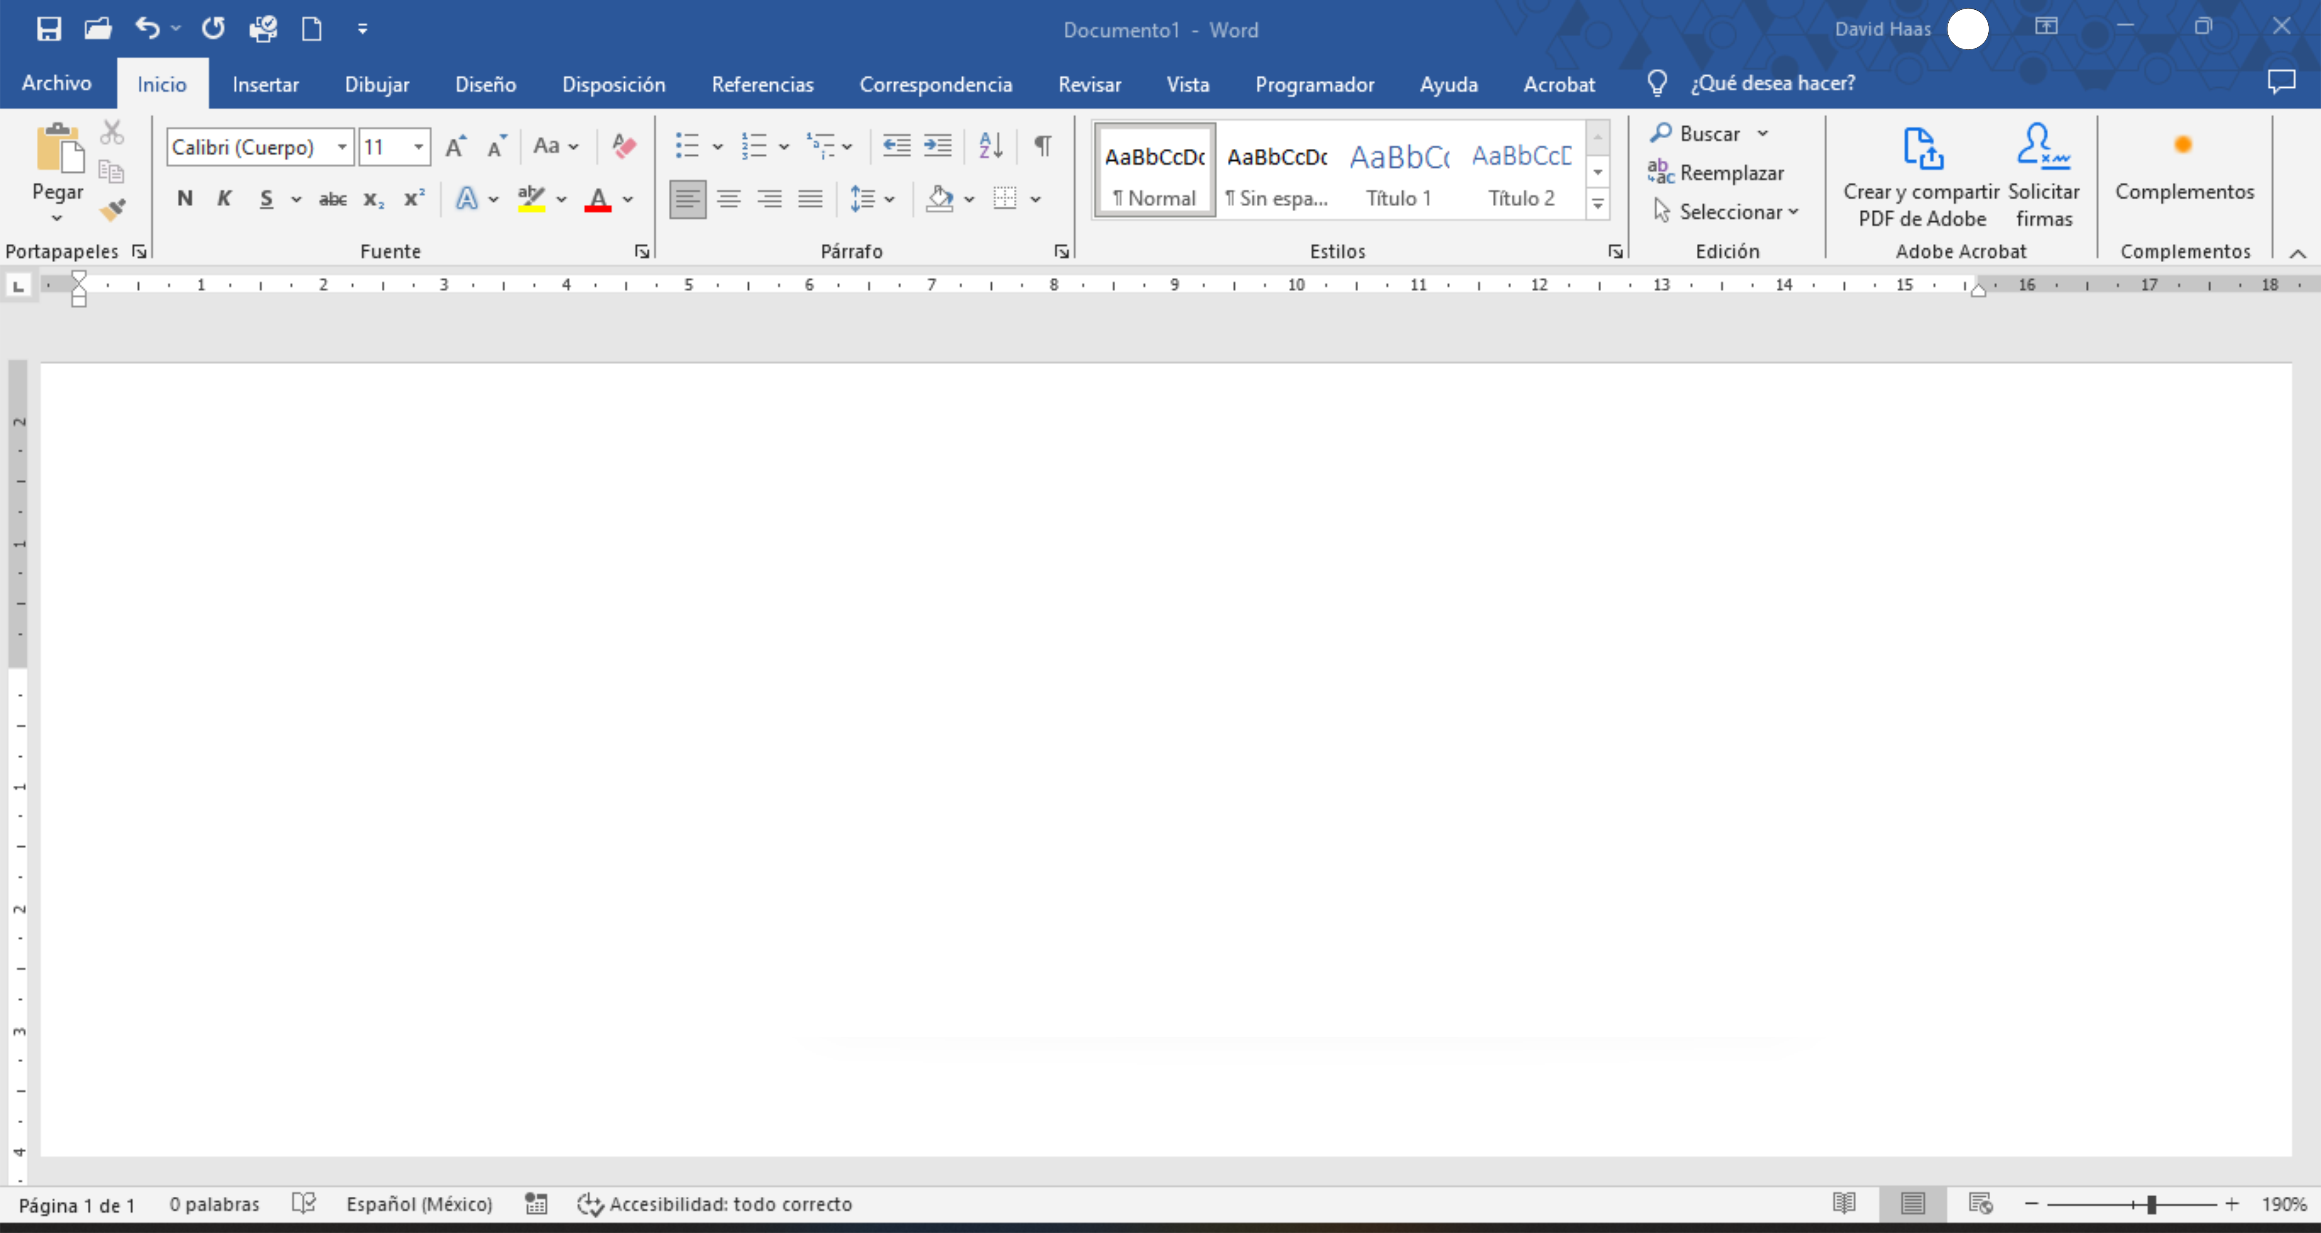This screenshot has height=1233, width=2321.
Task: Toggle italic formatting with K button
Action: pyautogui.click(x=224, y=198)
